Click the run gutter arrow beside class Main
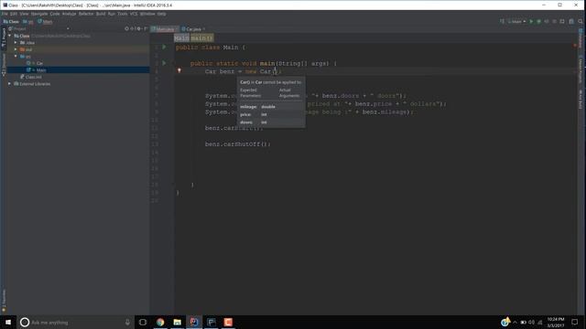Viewport: 586px width, 329px height. (x=164, y=47)
